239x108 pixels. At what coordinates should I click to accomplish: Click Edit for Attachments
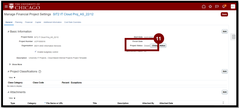[x=225, y=92]
